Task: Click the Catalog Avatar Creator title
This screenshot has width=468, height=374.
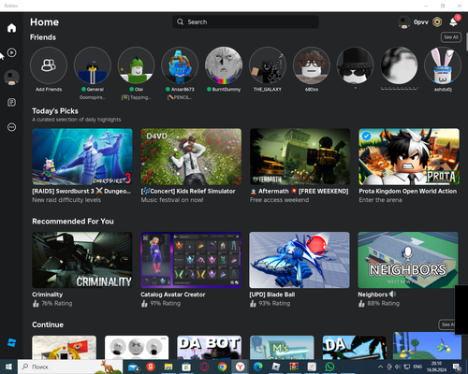Action: pyautogui.click(x=173, y=295)
